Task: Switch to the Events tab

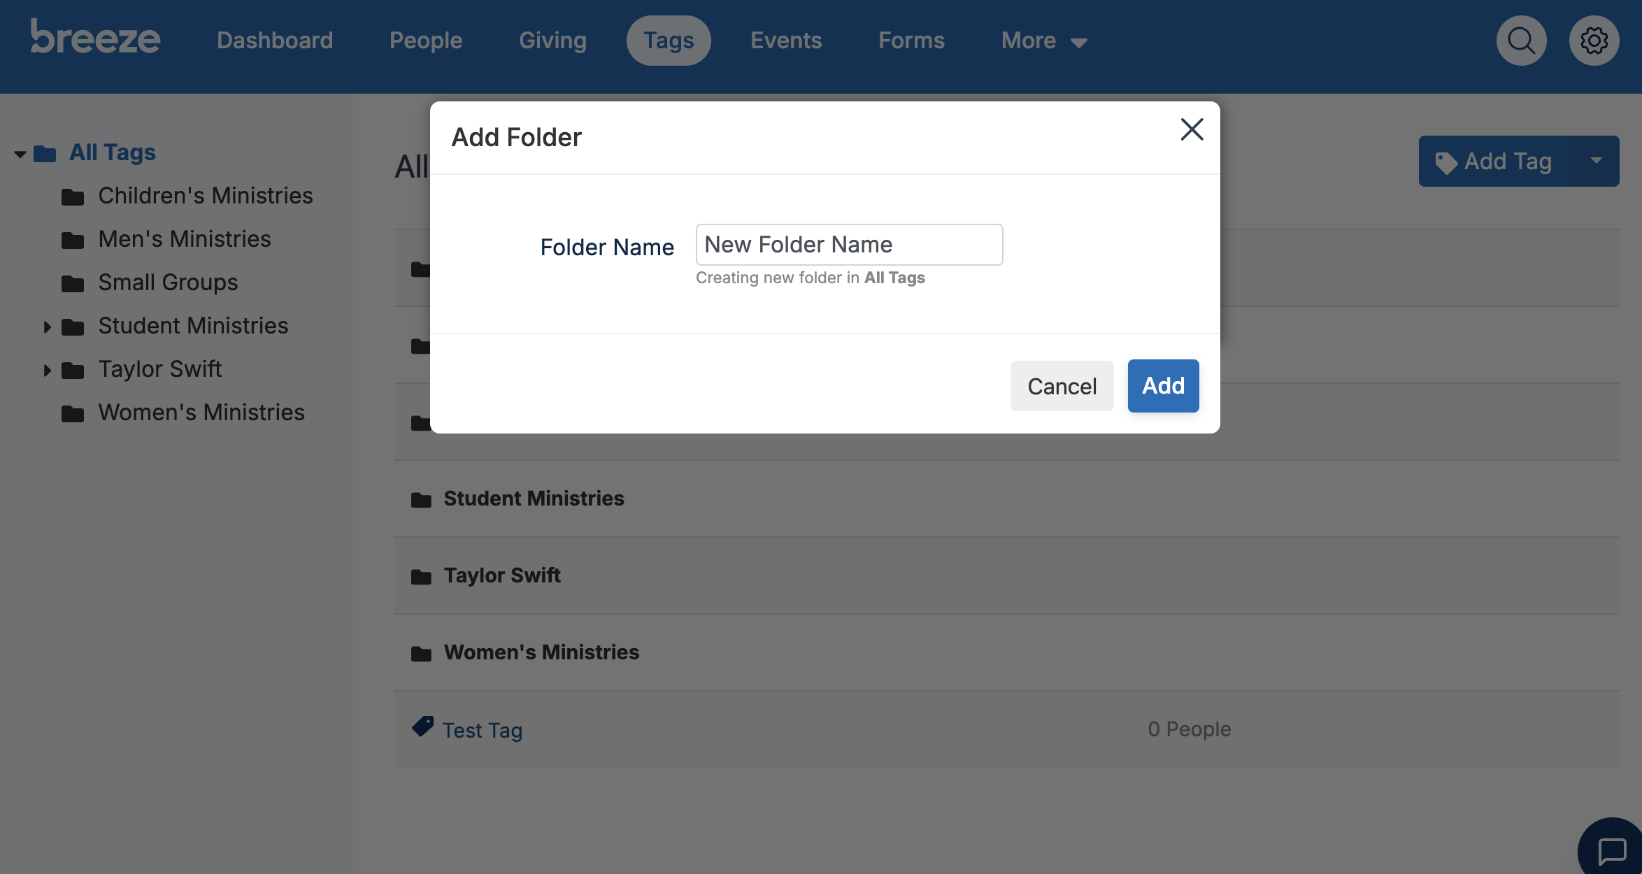Action: pyautogui.click(x=786, y=41)
